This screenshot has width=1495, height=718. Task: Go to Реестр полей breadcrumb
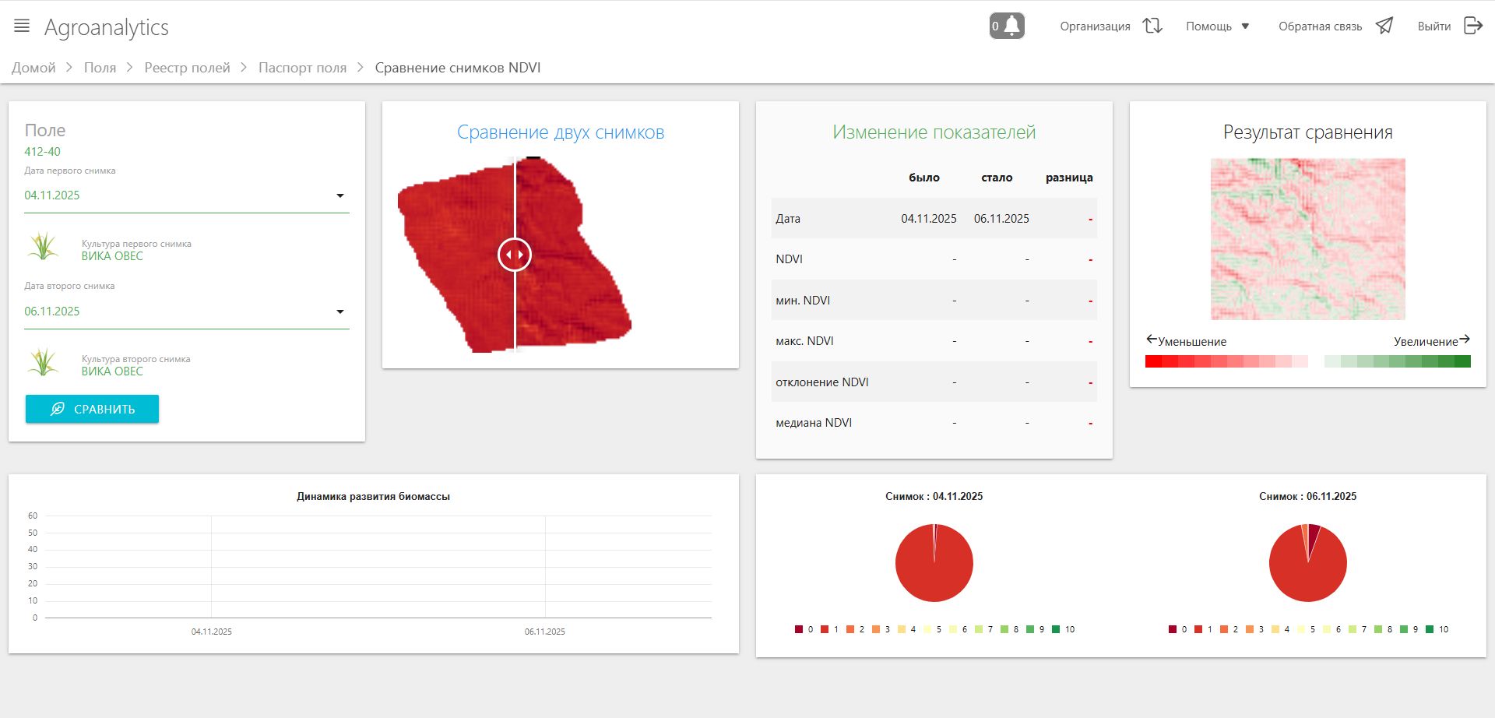tap(187, 68)
